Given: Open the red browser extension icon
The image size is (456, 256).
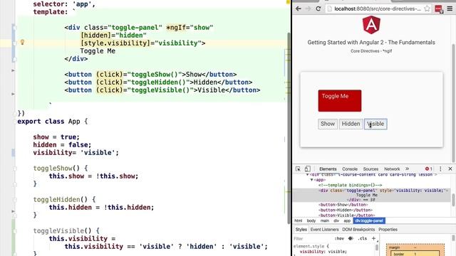Looking at the screenshot, I should coord(439,9).
